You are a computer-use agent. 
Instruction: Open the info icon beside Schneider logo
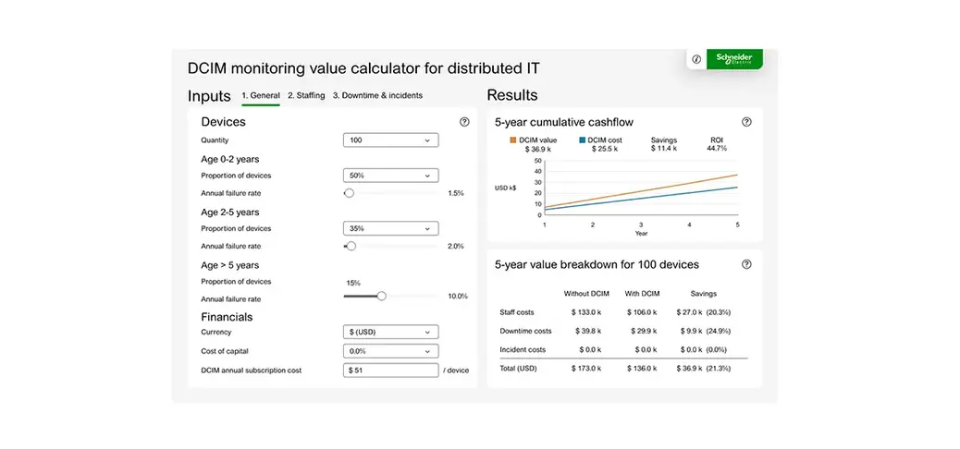[696, 59]
